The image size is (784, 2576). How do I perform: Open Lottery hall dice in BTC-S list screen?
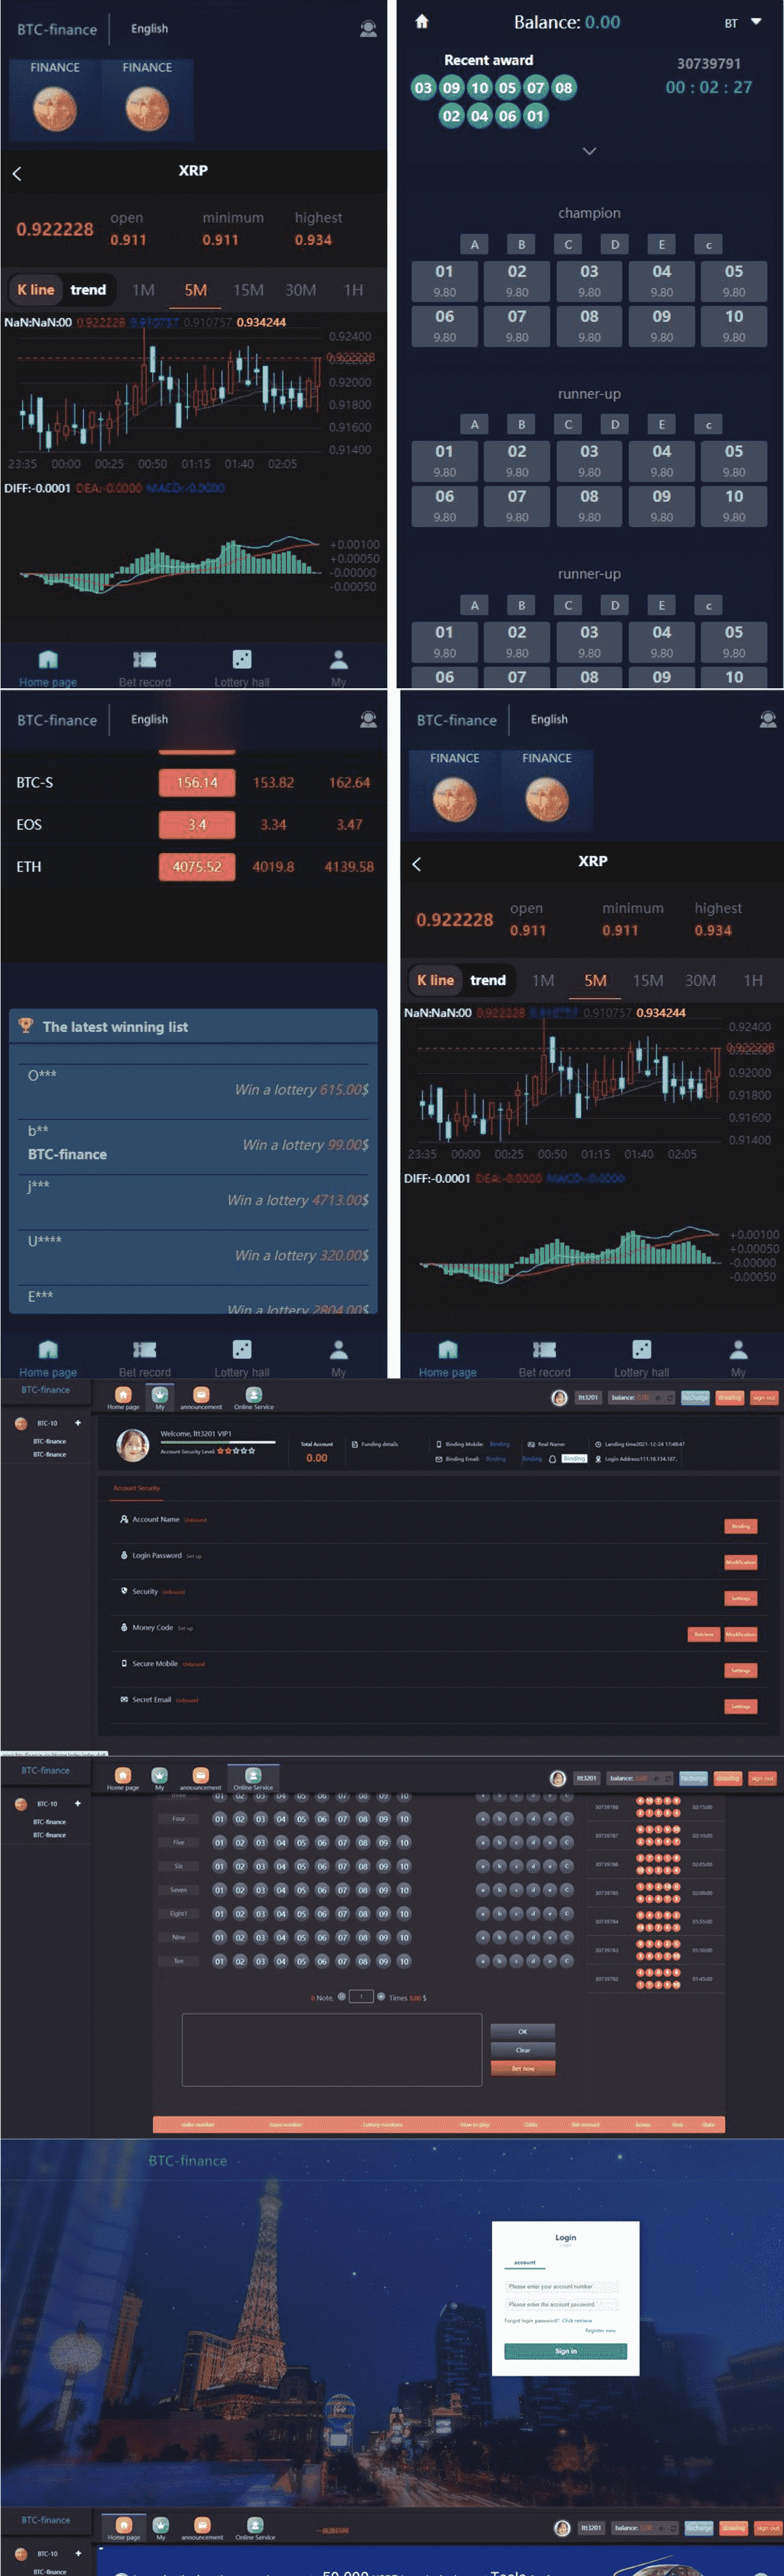(x=241, y=1349)
